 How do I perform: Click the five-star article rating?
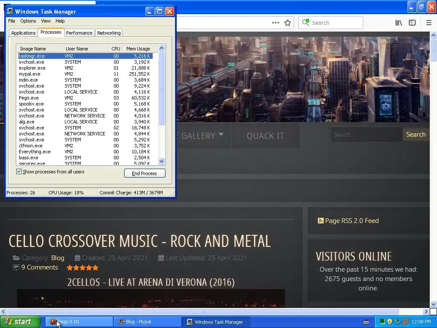pos(82,268)
